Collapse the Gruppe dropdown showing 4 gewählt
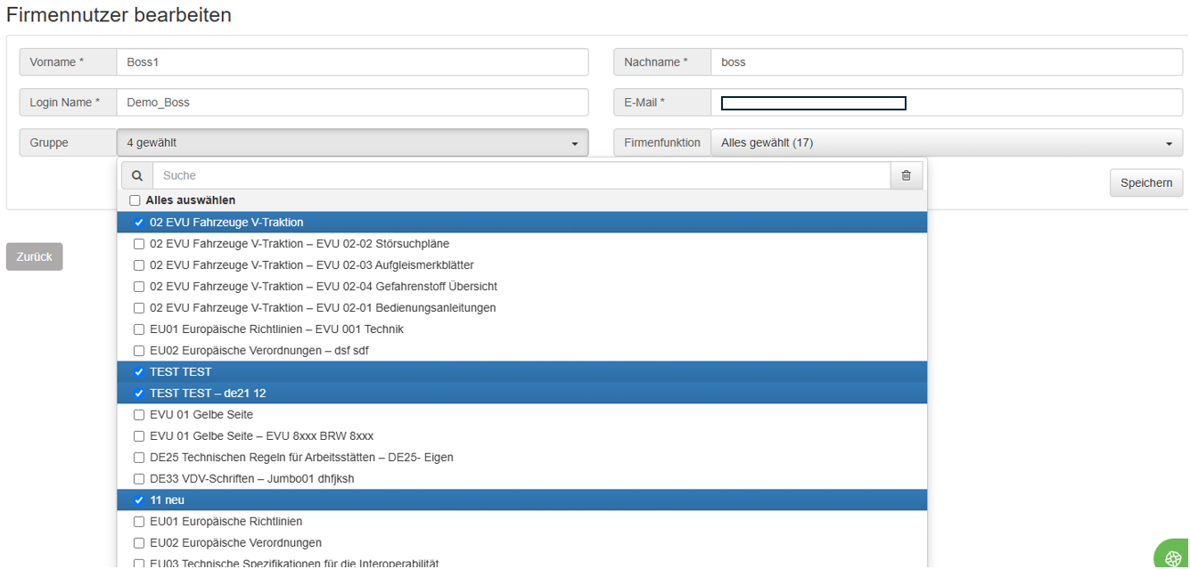 click(352, 142)
